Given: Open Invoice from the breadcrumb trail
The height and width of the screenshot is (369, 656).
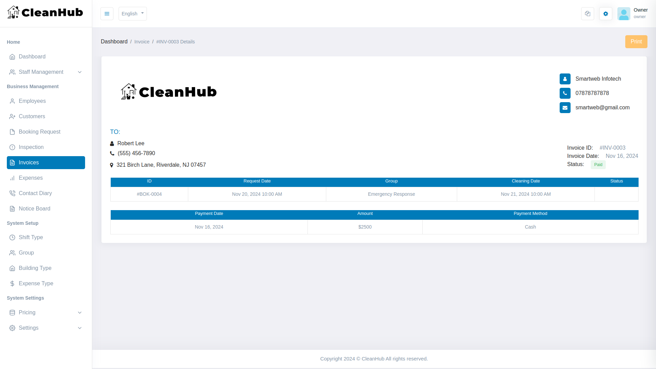Looking at the screenshot, I should pos(142,41).
